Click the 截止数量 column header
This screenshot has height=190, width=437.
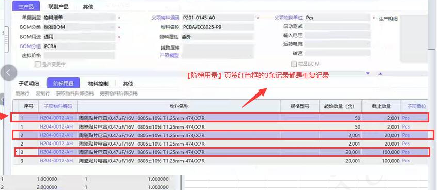pyautogui.click(x=381, y=106)
